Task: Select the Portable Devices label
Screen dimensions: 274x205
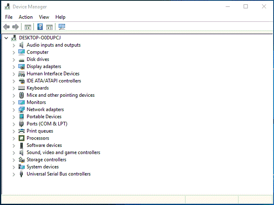Action: click(44, 116)
